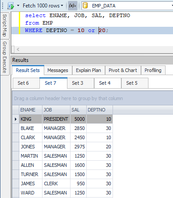Click the JAMES name cell
This screenshot has width=173, height=198.
(x=31, y=184)
